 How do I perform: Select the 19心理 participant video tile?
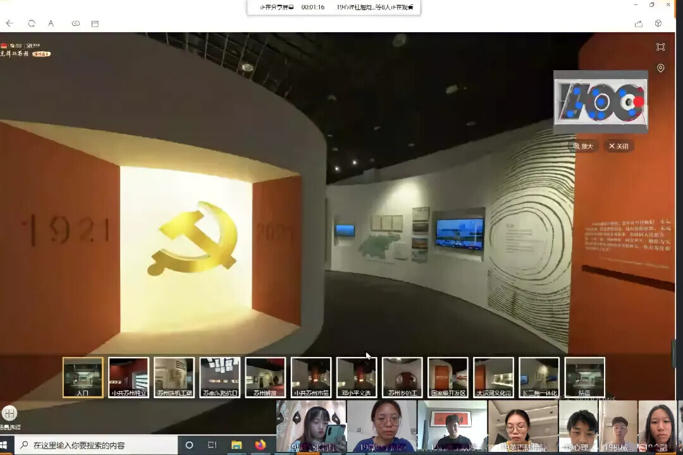[579, 427]
